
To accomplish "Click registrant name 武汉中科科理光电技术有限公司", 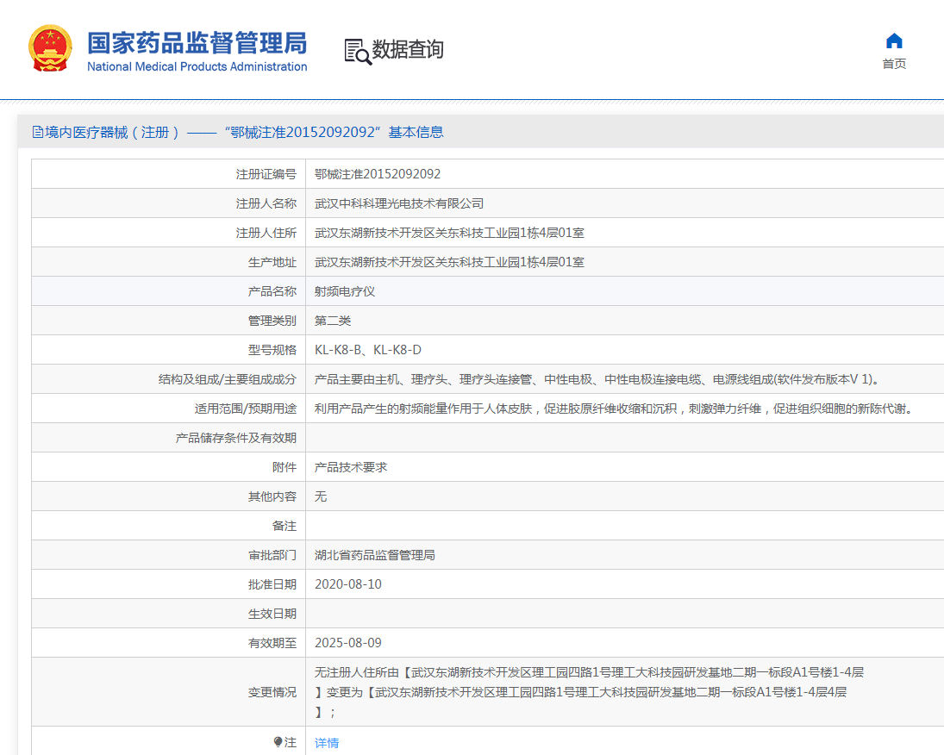I will tap(399, 203).
